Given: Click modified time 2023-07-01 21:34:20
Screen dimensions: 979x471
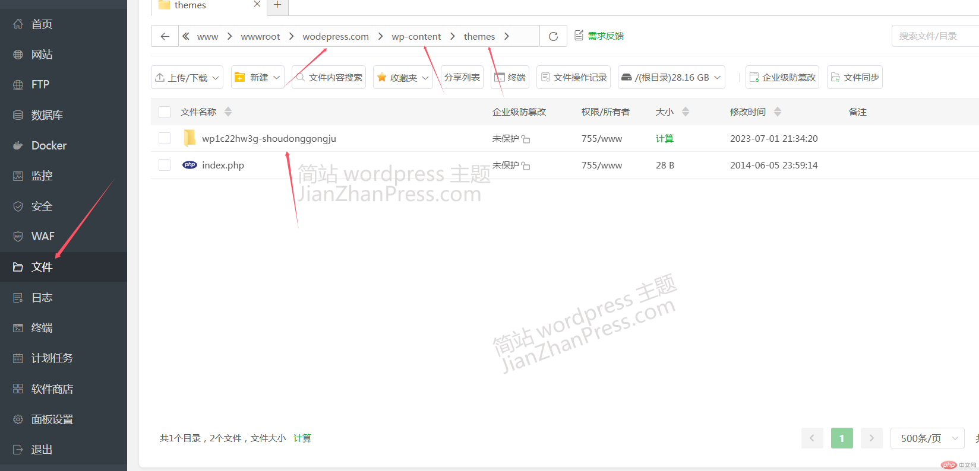Looking at the screenshot, I should tap(774, 138).
